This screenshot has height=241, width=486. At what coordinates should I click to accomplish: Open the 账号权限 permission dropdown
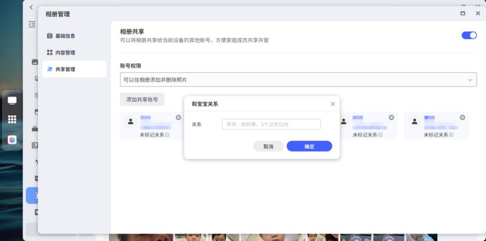coord(298,80)
